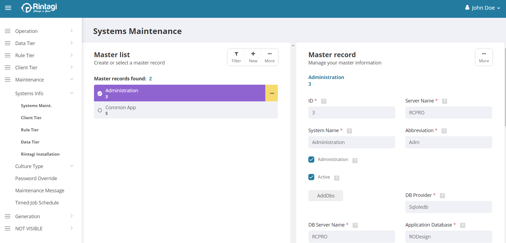Click the help icon next to DB Provider
This screenshot has height=243, width=506.
tap(442, 196)
